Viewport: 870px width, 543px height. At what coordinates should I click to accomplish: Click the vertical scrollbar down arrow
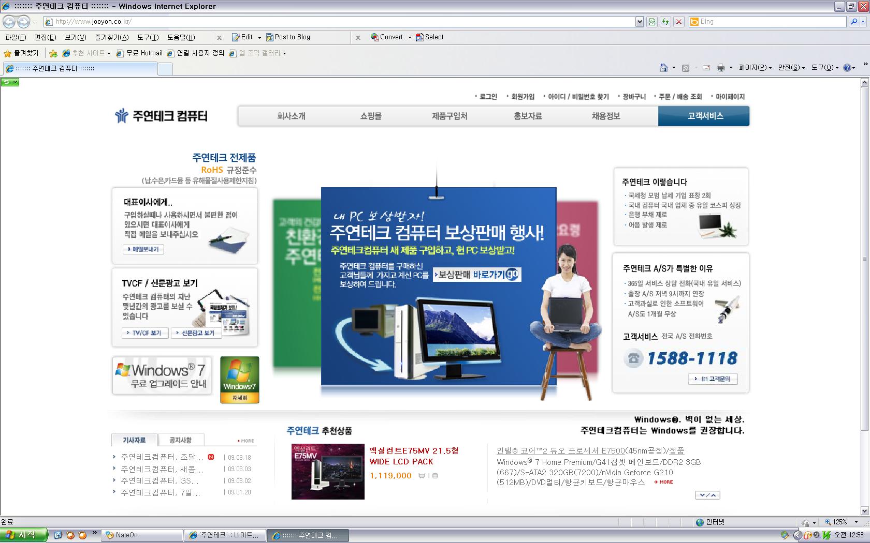(x=864, y=511)
